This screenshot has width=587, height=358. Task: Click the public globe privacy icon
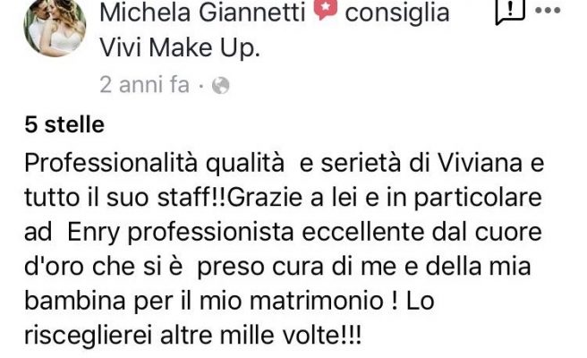coord(220,85)
